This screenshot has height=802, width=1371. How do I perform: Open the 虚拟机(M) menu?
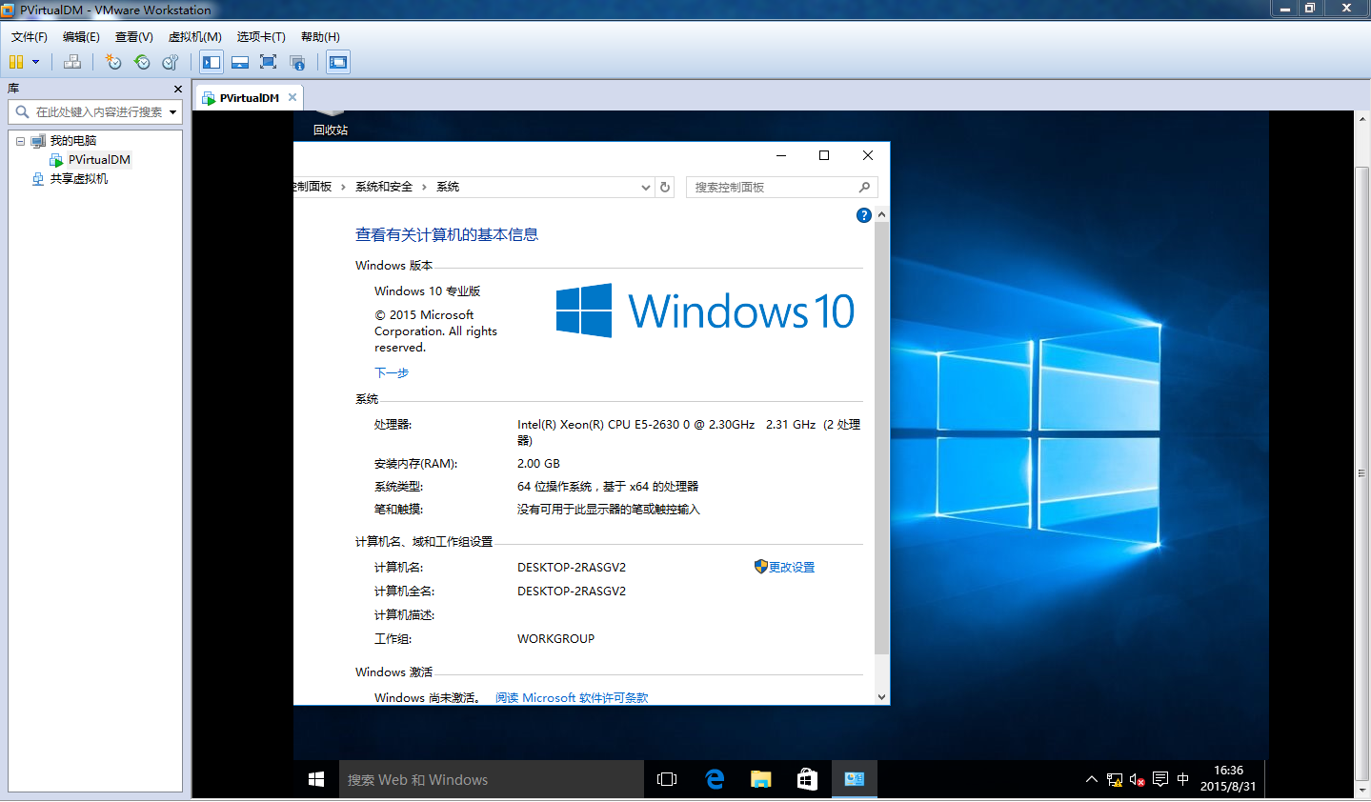click(x=195, y=37)
